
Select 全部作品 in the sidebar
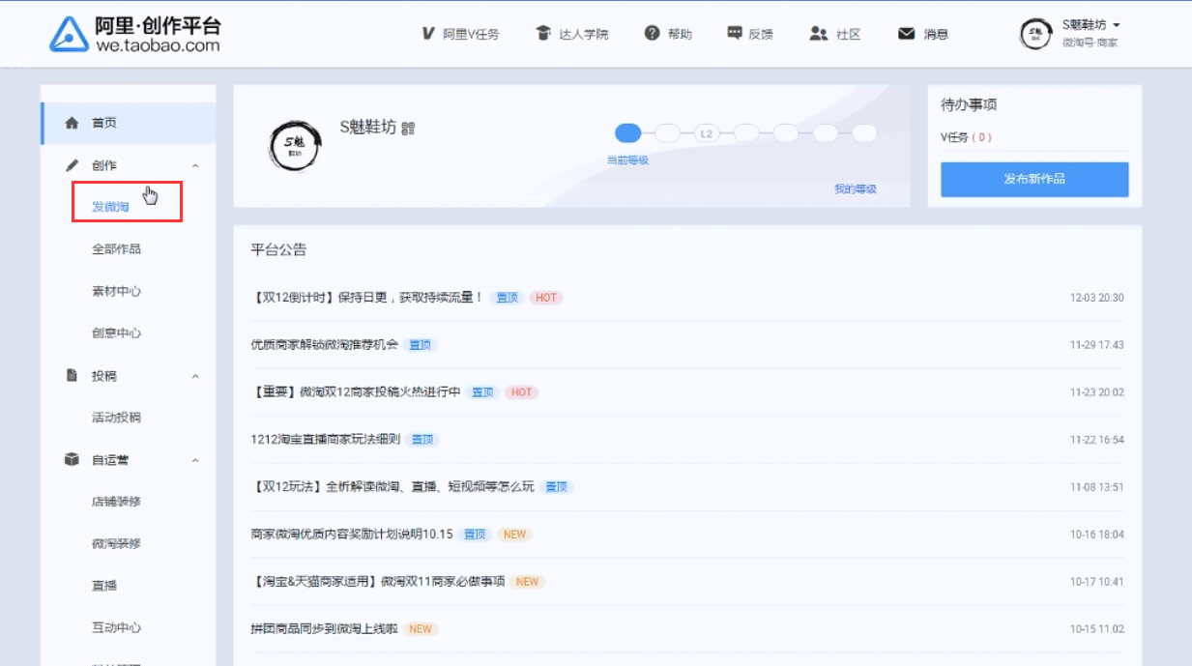116,249
